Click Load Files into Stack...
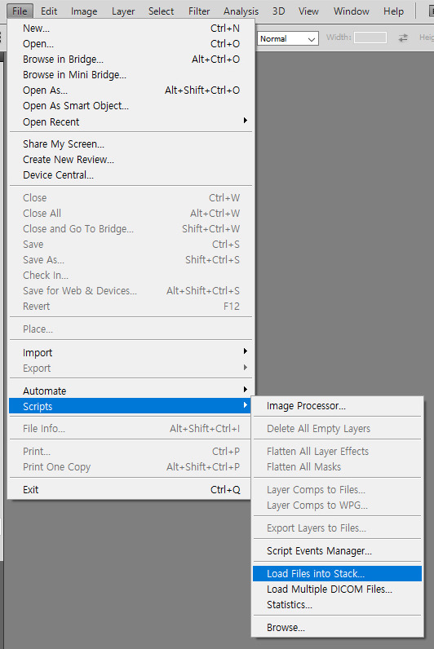 [338, 574]
